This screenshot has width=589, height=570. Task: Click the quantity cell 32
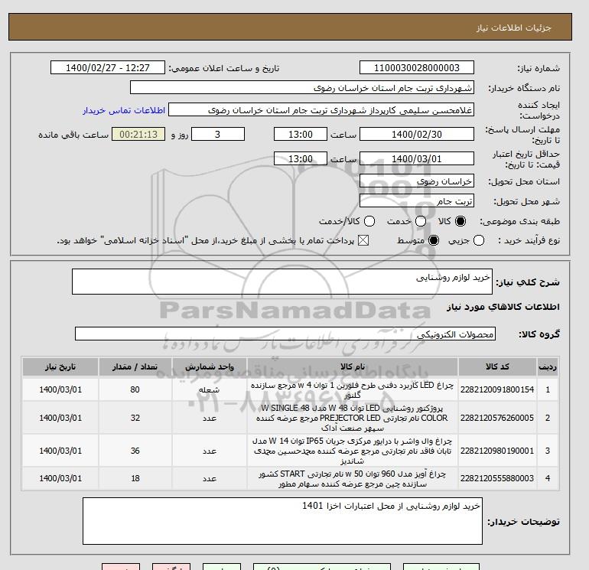[x=135, y=418]
